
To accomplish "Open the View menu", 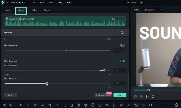I will pos(60,2).
